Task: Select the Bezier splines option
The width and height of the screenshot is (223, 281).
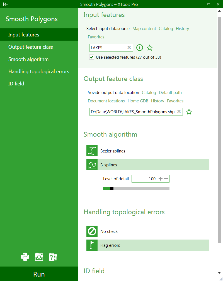Action: coord(147,151)
